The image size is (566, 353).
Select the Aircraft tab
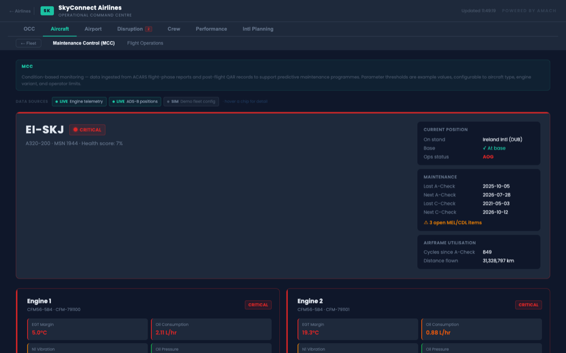[x=60, y=29]
